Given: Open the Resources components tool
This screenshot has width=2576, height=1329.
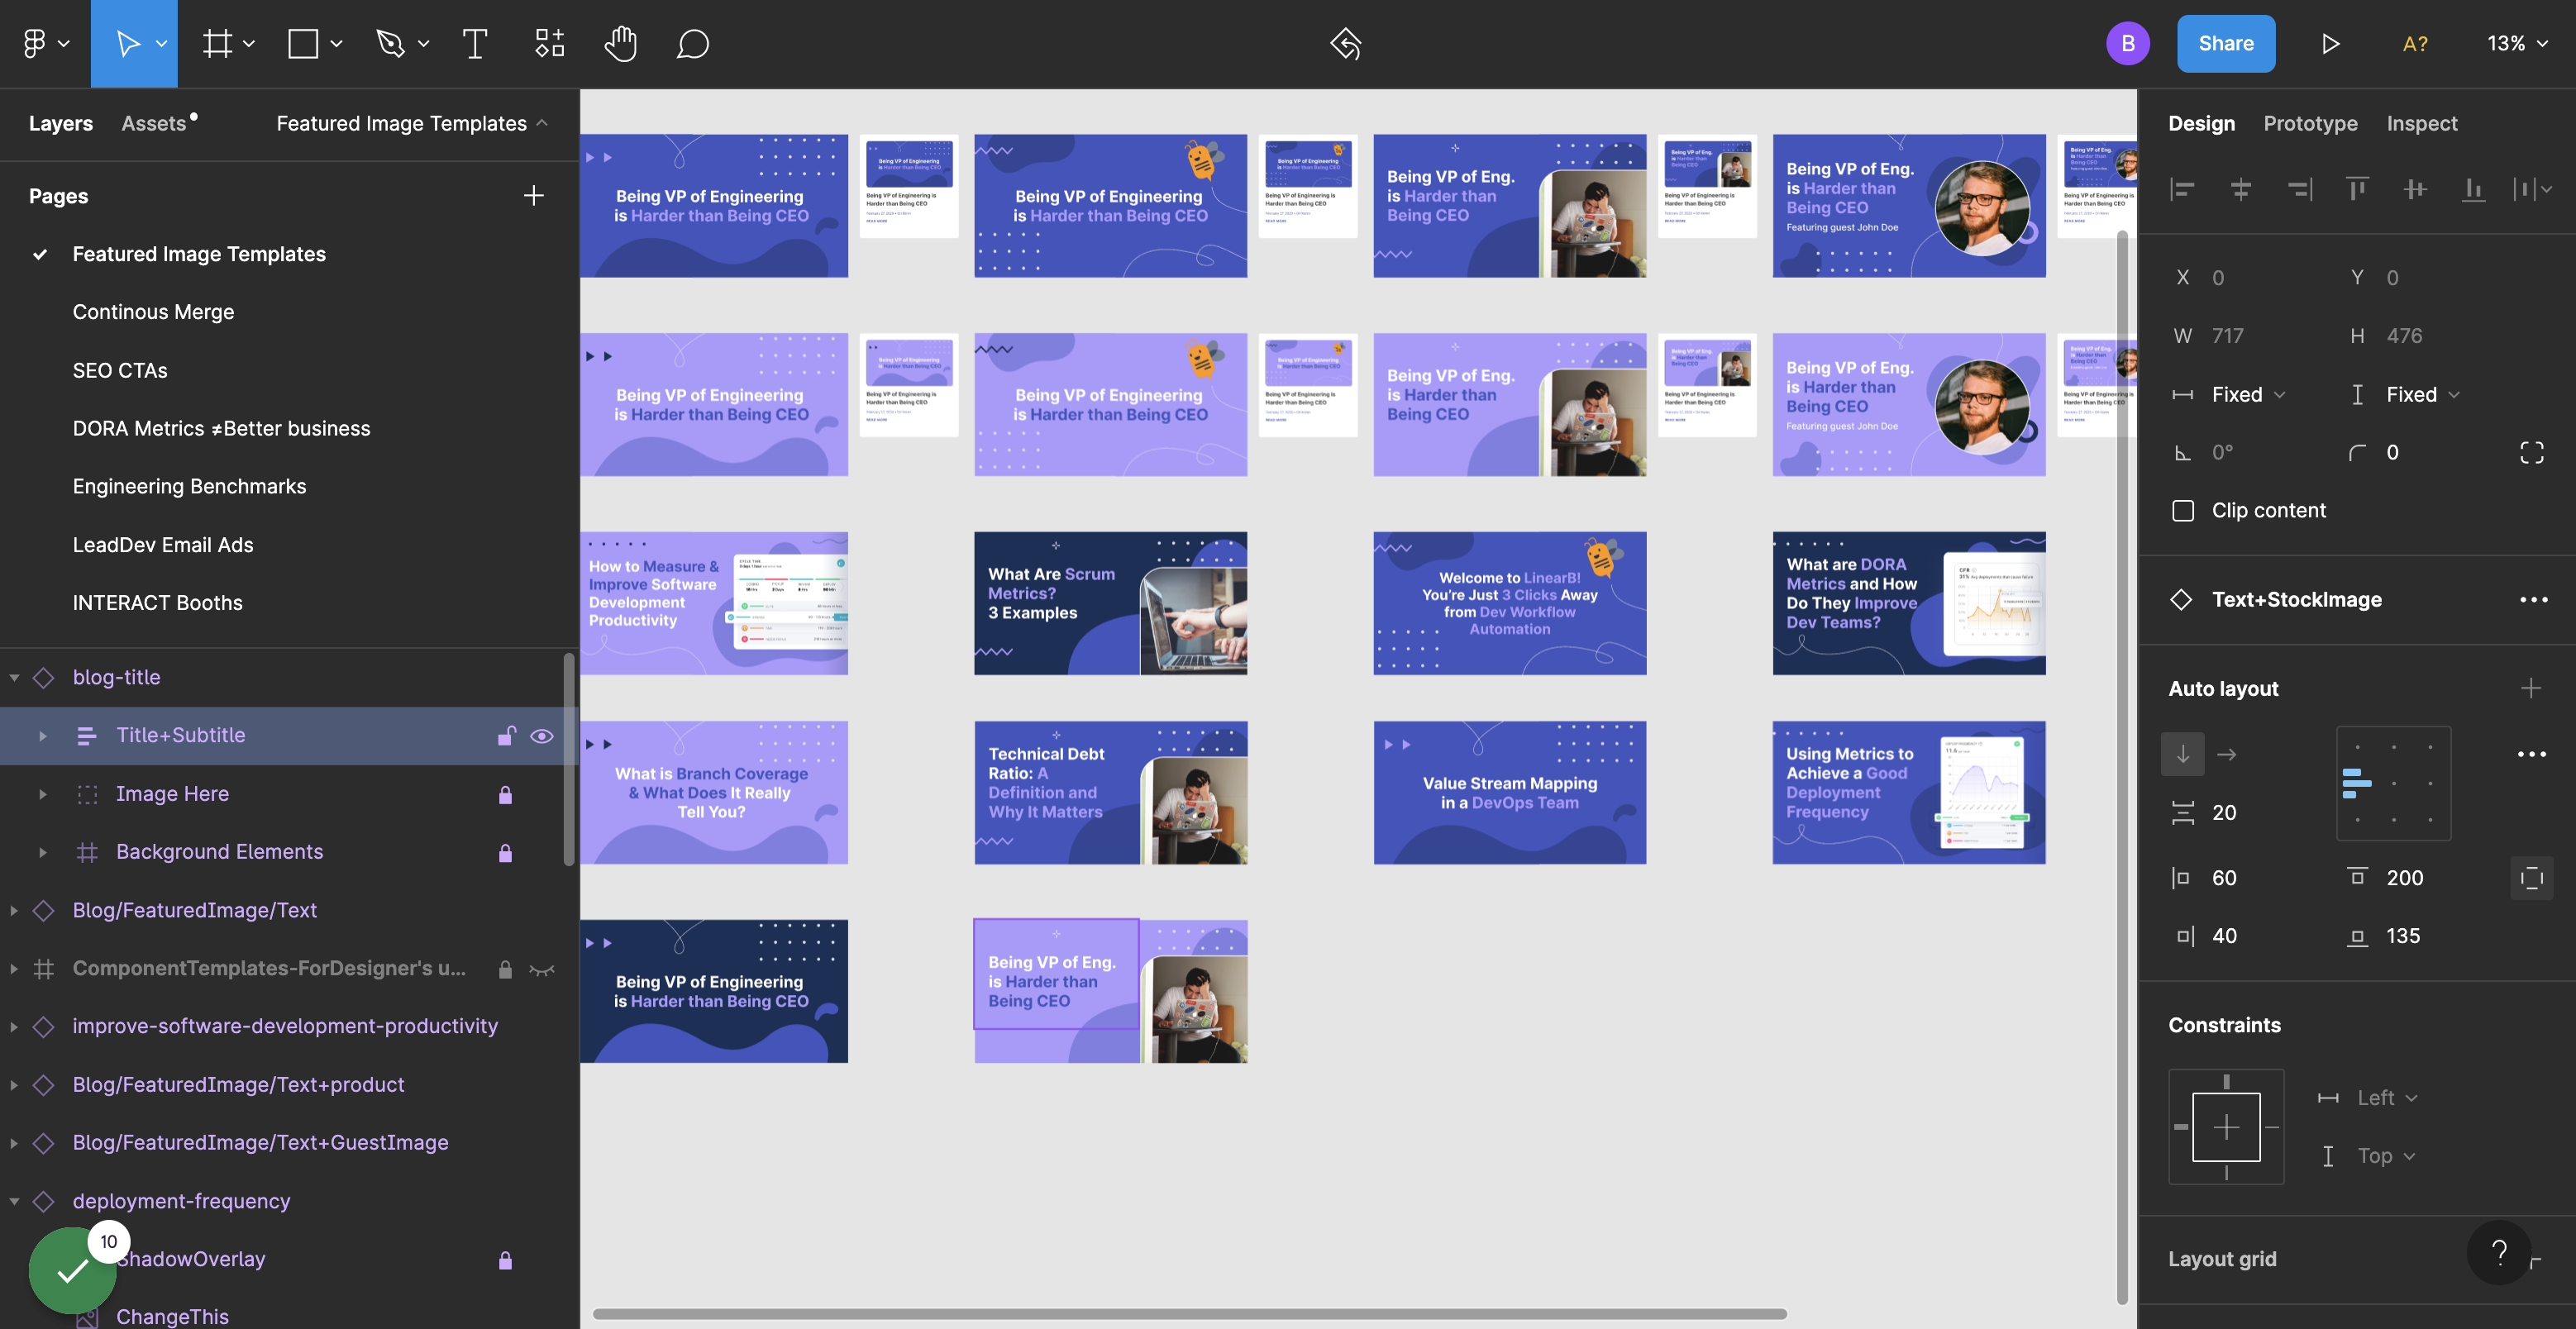Looking at the screenshot, I should 549,43.
